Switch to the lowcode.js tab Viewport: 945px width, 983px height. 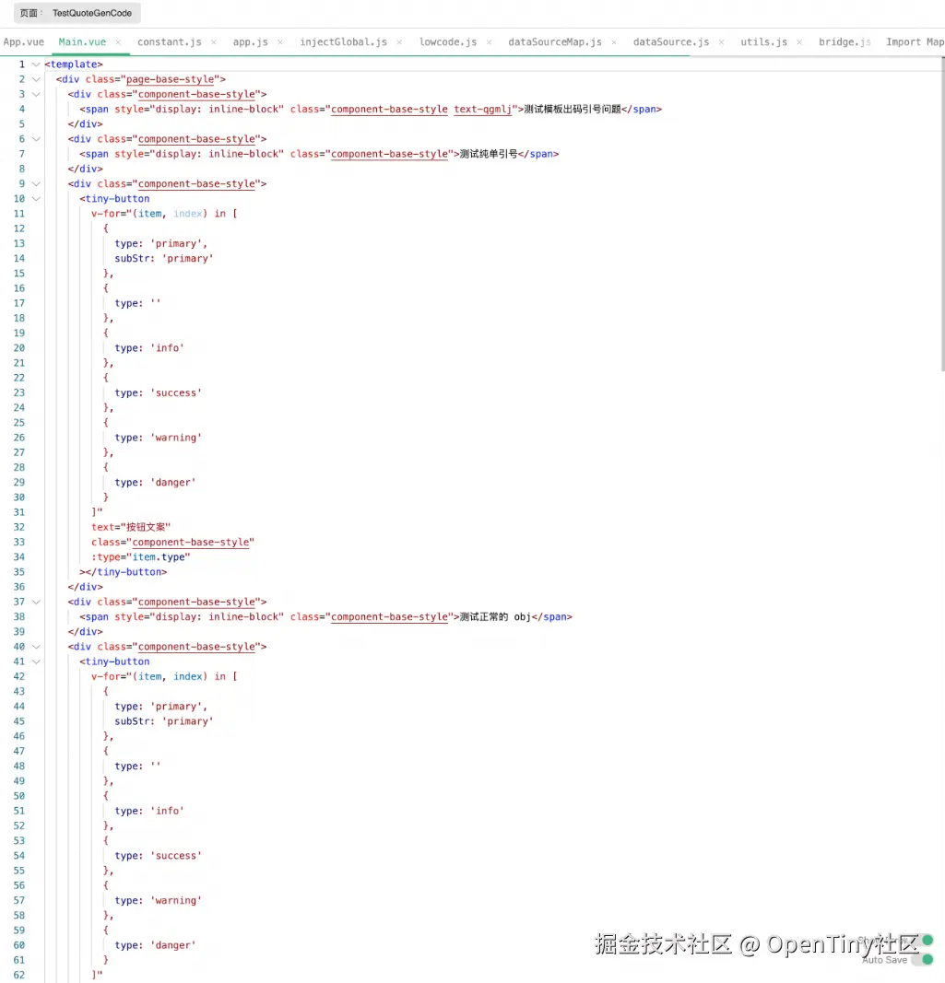(x=448, y=42)
